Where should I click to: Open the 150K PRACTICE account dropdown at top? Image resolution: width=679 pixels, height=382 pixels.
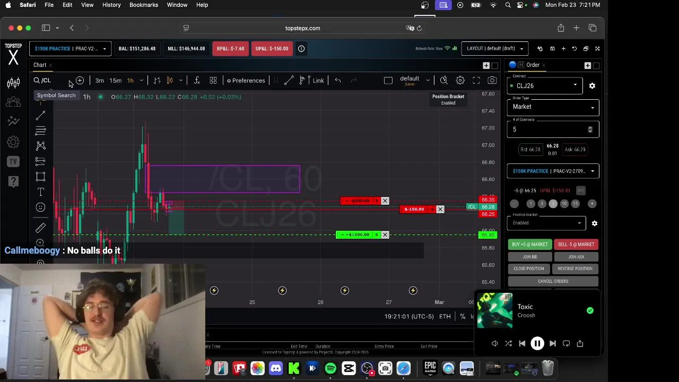pos(70,49)
